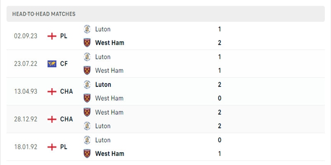
Task: Open Luton team in 02.09.23 match
Action: coord(103,29)
